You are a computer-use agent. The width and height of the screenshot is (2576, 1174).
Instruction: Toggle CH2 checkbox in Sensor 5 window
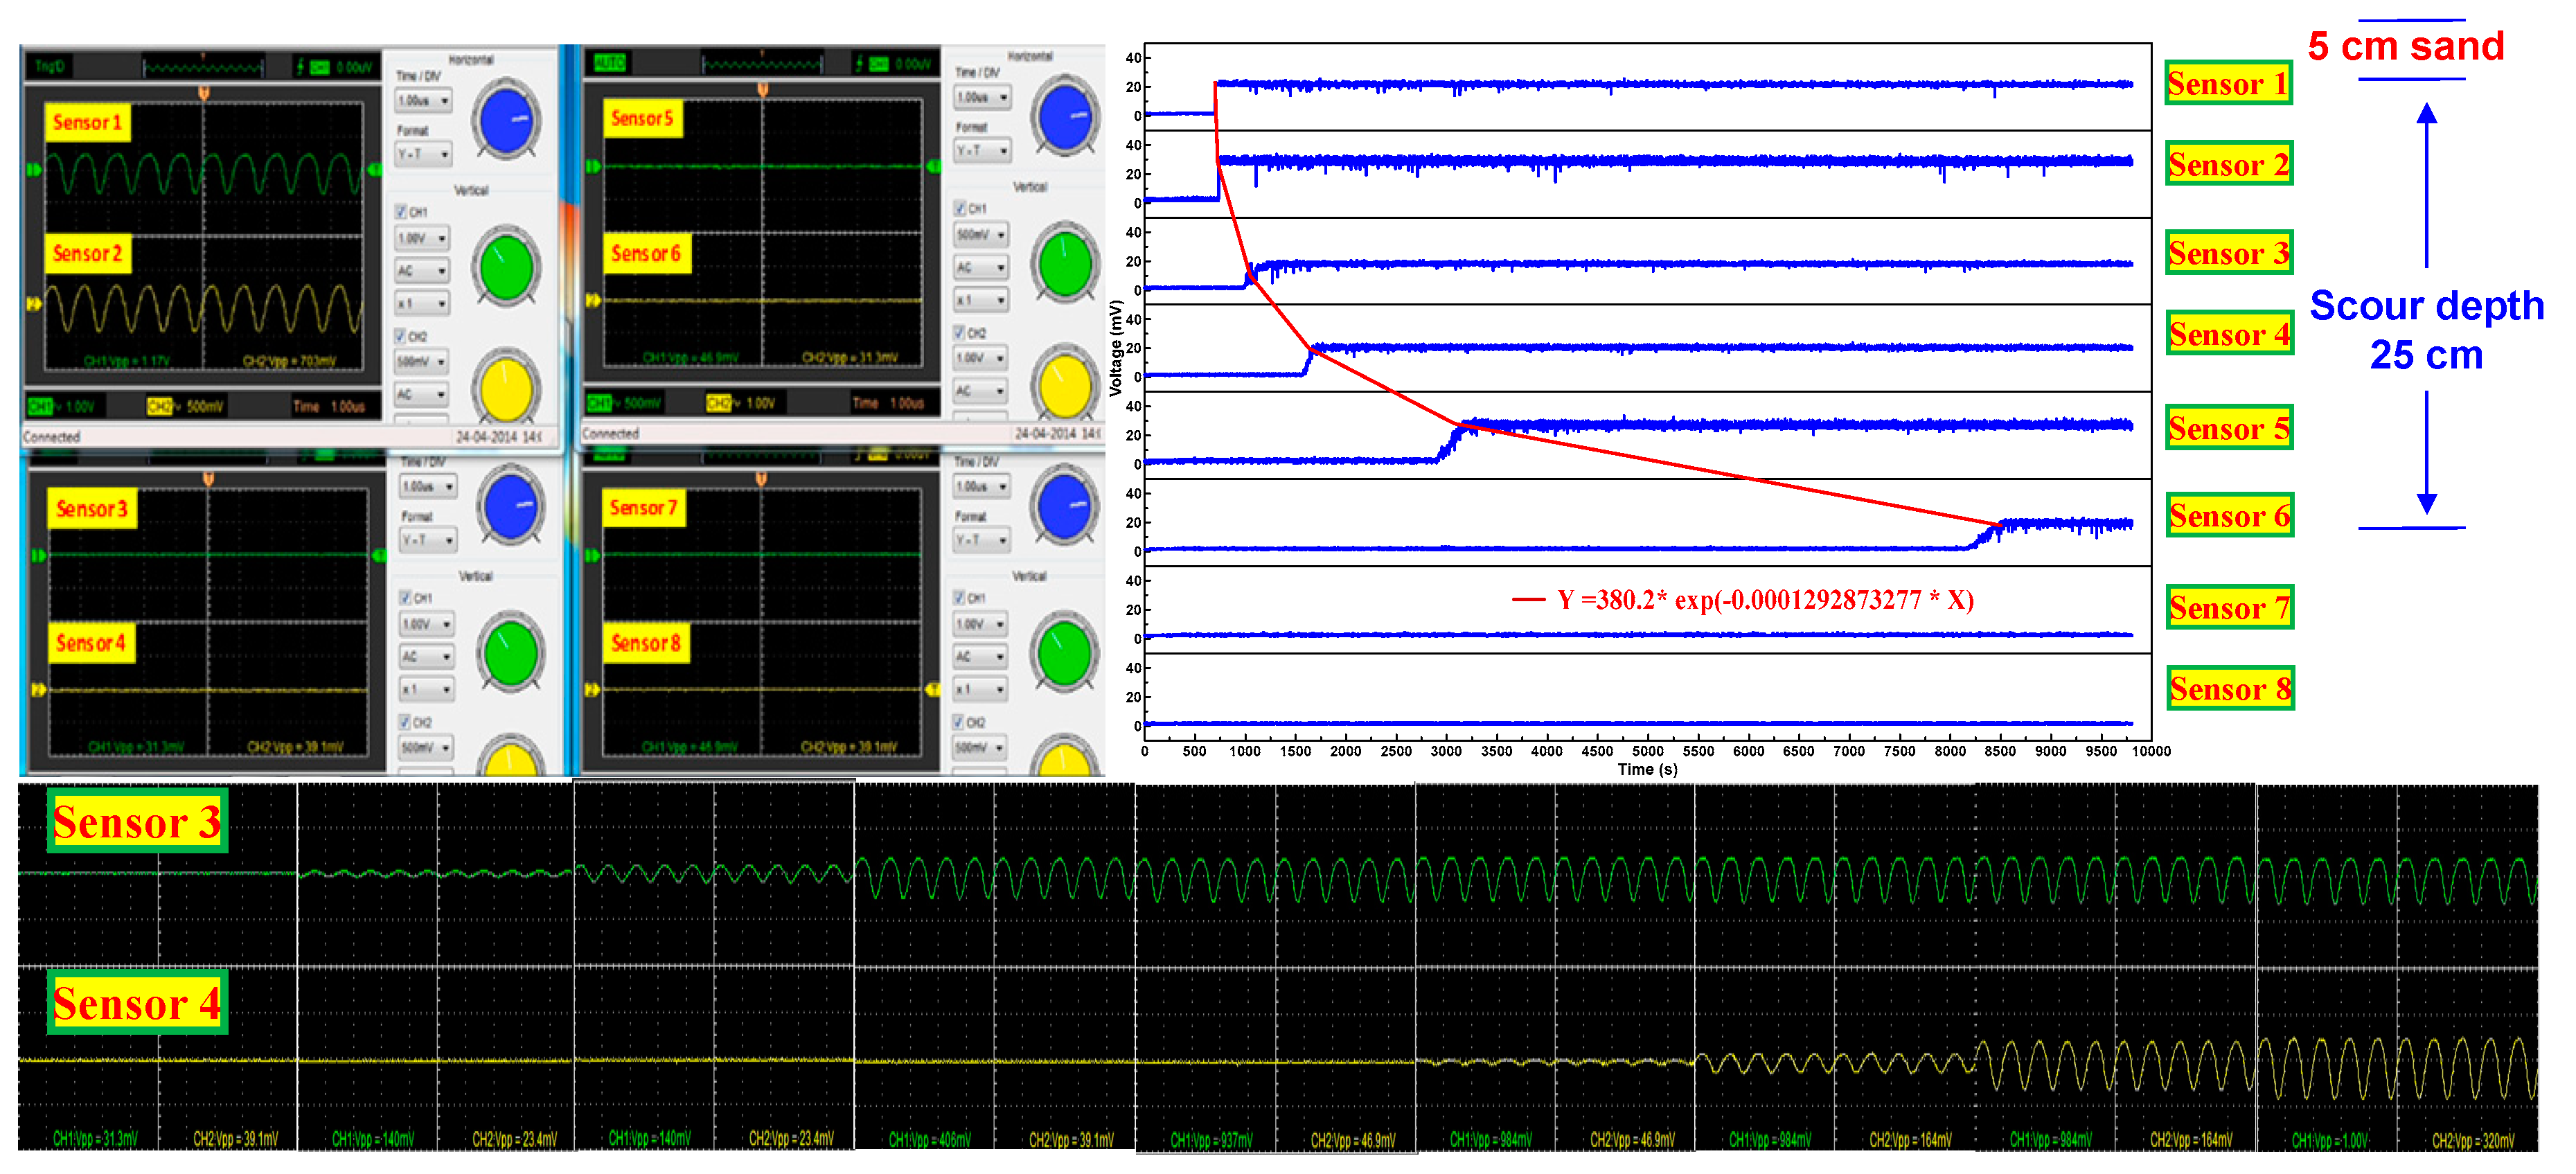960,332
